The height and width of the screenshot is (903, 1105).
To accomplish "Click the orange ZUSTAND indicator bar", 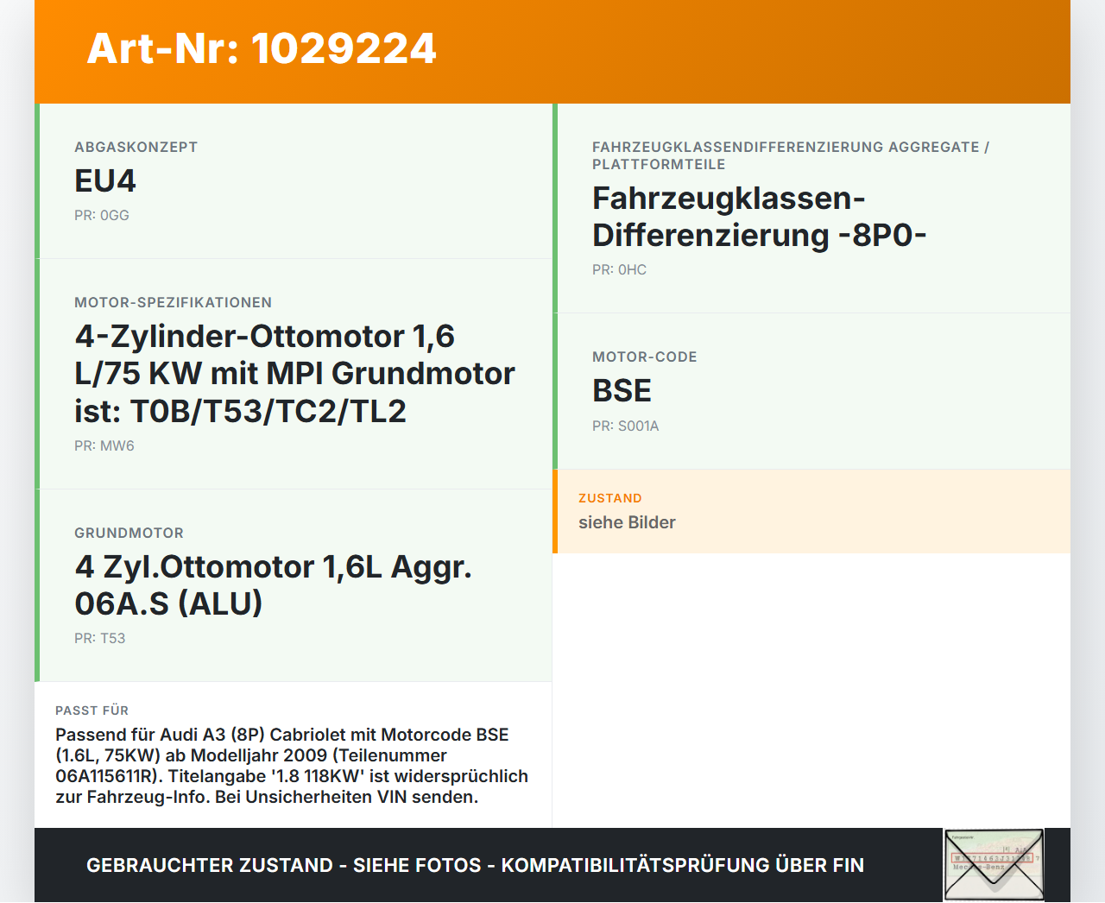I will coord(555,511).
